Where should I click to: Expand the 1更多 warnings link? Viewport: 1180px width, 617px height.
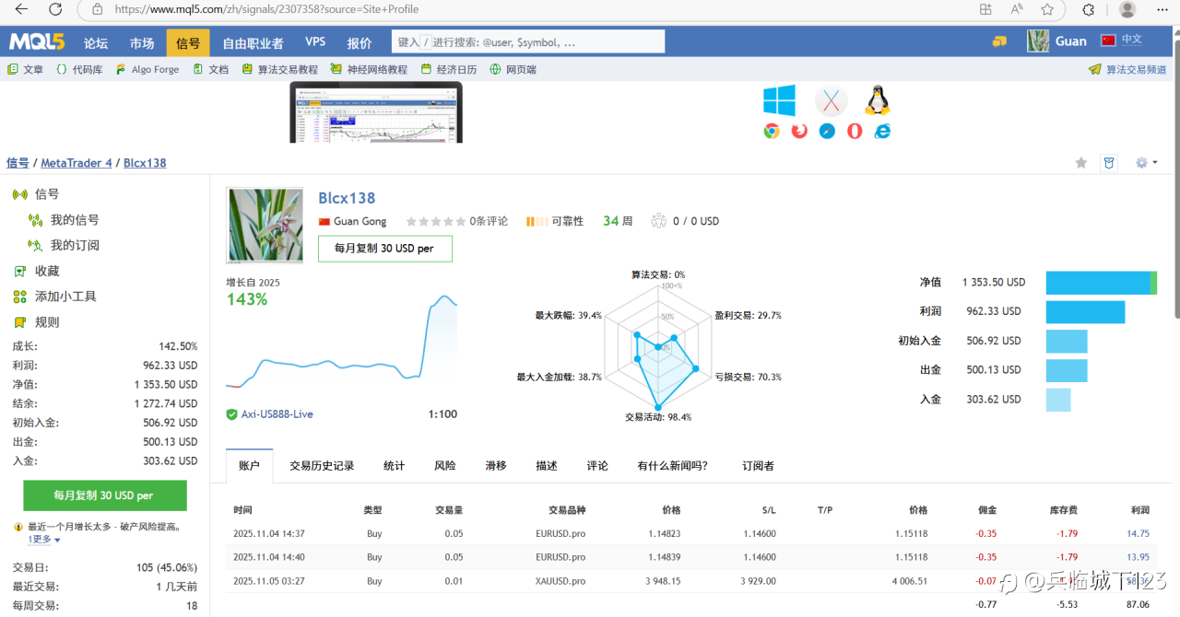44,540
